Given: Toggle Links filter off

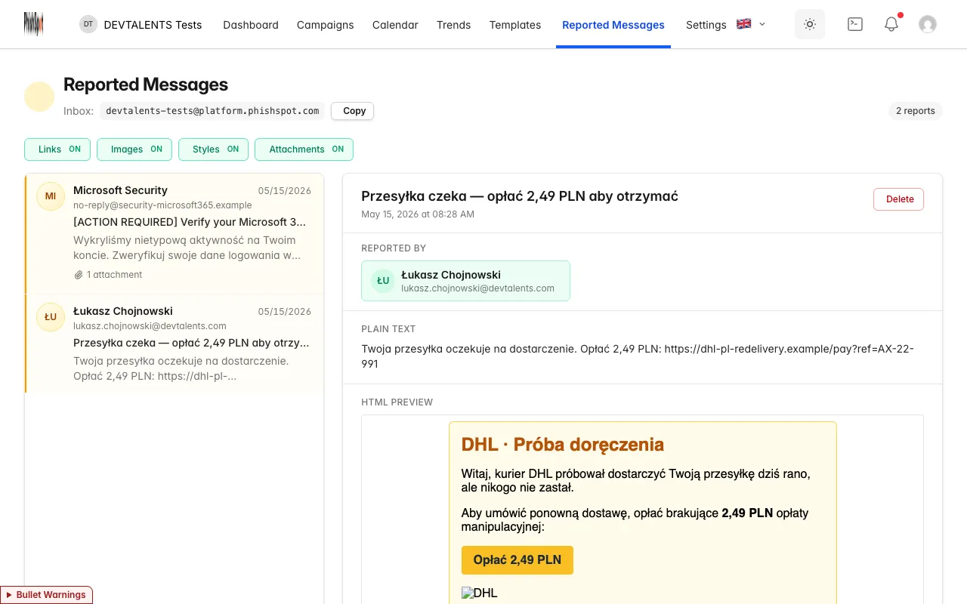Looking at the screenshot, I should [57, 149].
